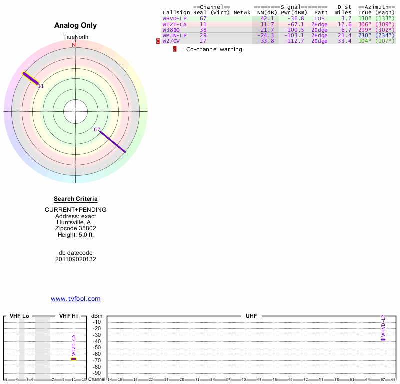This screenshot has width=400, height=384.
Task: Click the co-channel warning legend icon
Action: [175, 49]
